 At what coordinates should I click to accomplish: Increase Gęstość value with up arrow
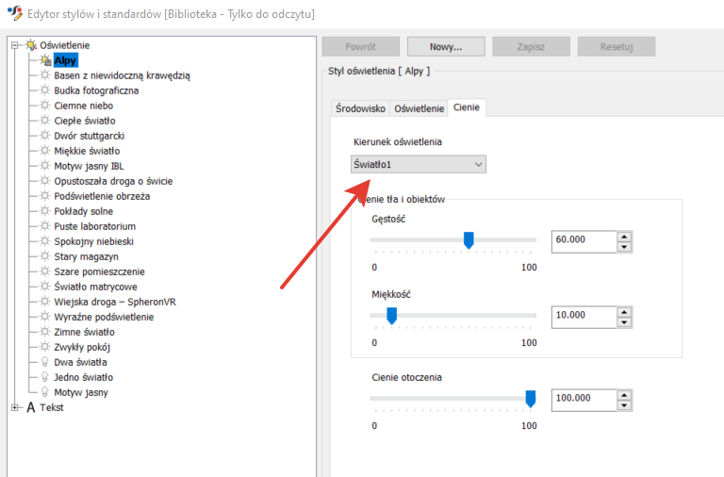tap(624, 237)
